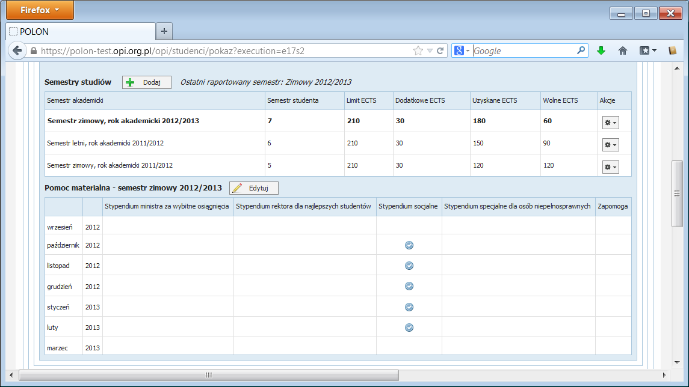
Task: Click the Google search engine icon
Action: coord(459,51)
